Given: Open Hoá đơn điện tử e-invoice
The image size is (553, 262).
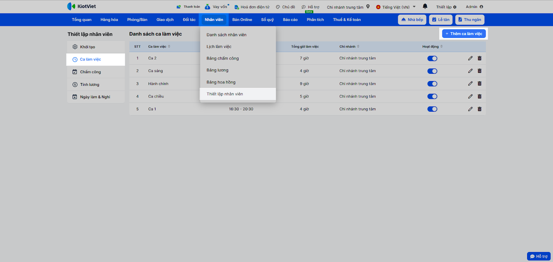Looking at the screenshot, I should pos(252,7).
